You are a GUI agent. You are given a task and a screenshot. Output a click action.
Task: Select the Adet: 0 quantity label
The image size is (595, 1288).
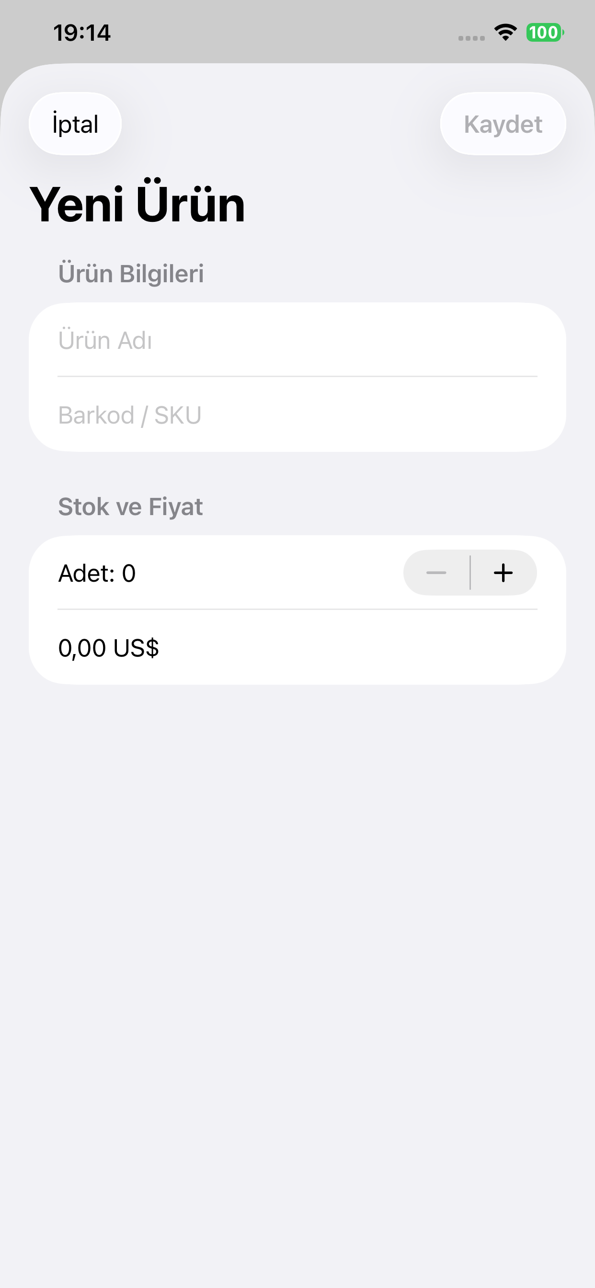(x=97, y=573)
